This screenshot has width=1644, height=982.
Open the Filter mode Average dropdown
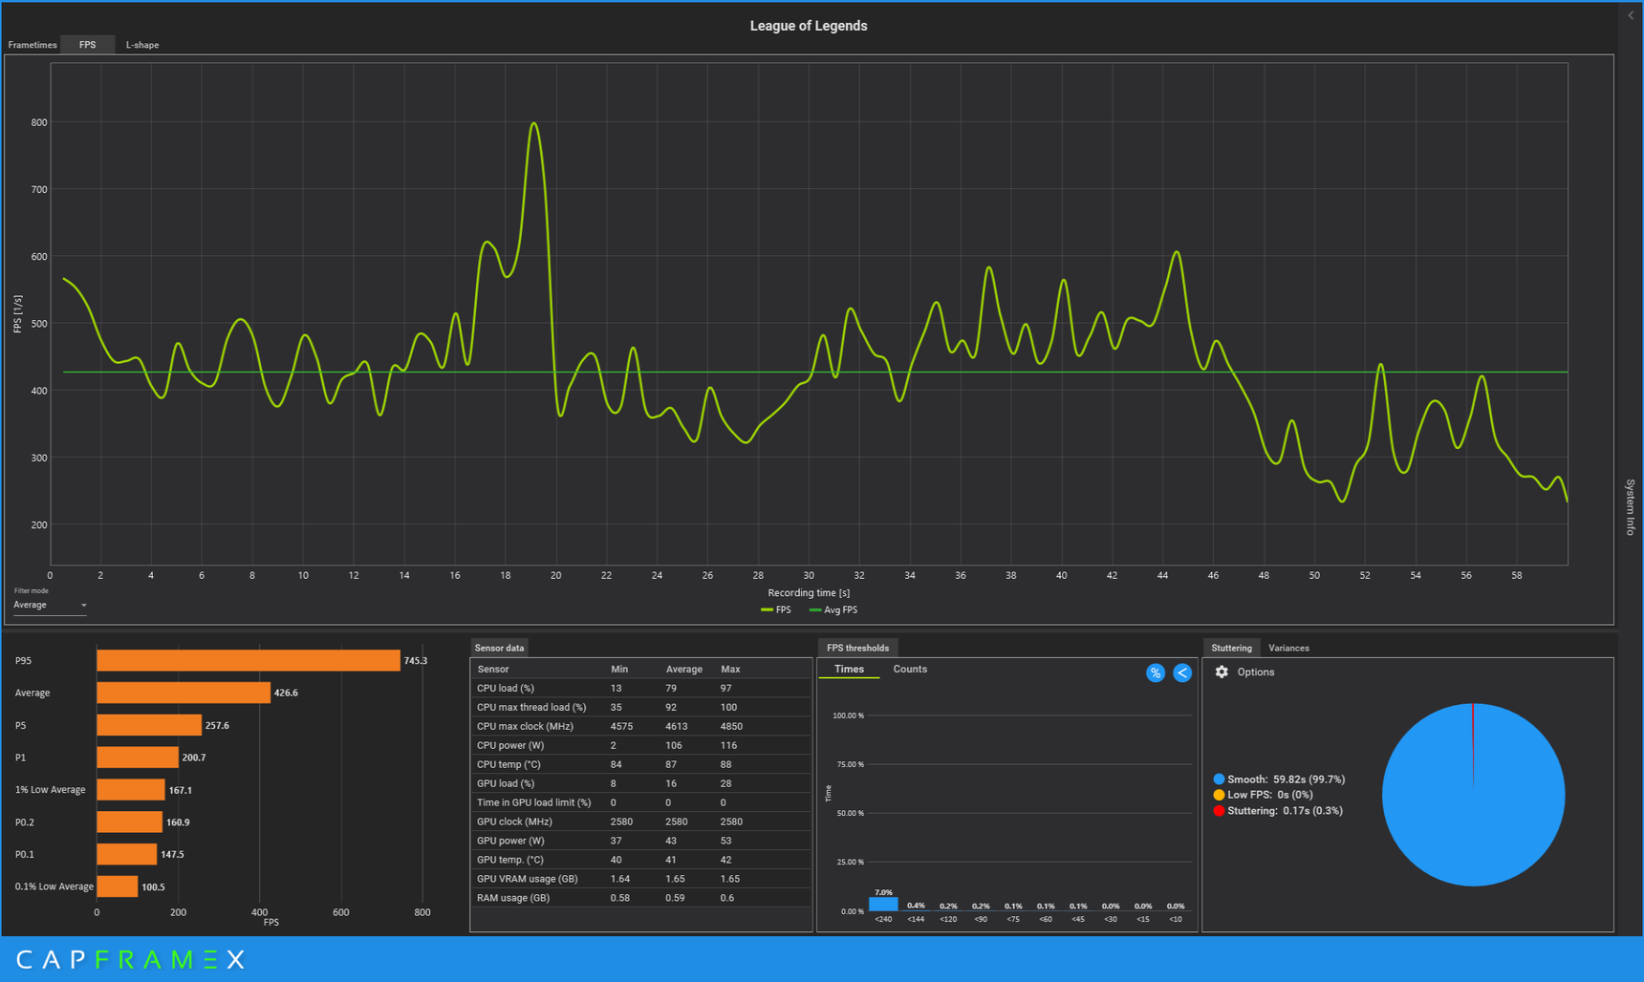50,605
